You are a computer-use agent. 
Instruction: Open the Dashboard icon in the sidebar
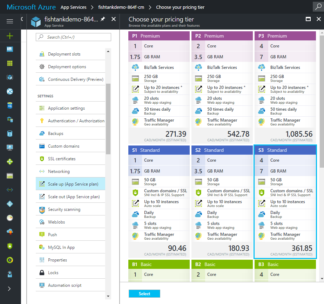(10, 49)
